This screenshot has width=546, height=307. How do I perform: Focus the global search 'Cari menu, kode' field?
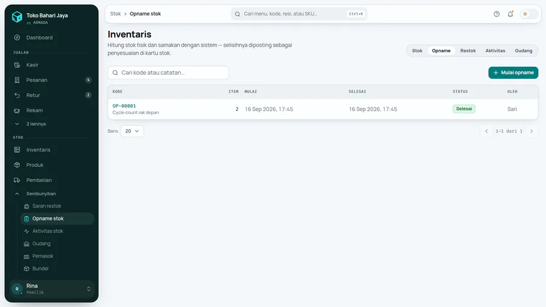[298, 14]
